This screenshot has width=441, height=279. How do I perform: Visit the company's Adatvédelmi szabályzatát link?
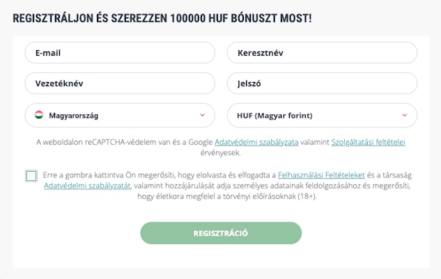click(x=87, y=186)
